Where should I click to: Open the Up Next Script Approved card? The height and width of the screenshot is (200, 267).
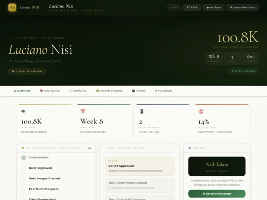tap(139, 166)
